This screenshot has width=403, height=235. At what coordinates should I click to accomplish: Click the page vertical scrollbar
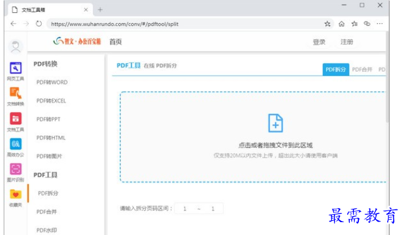[387, 77]
